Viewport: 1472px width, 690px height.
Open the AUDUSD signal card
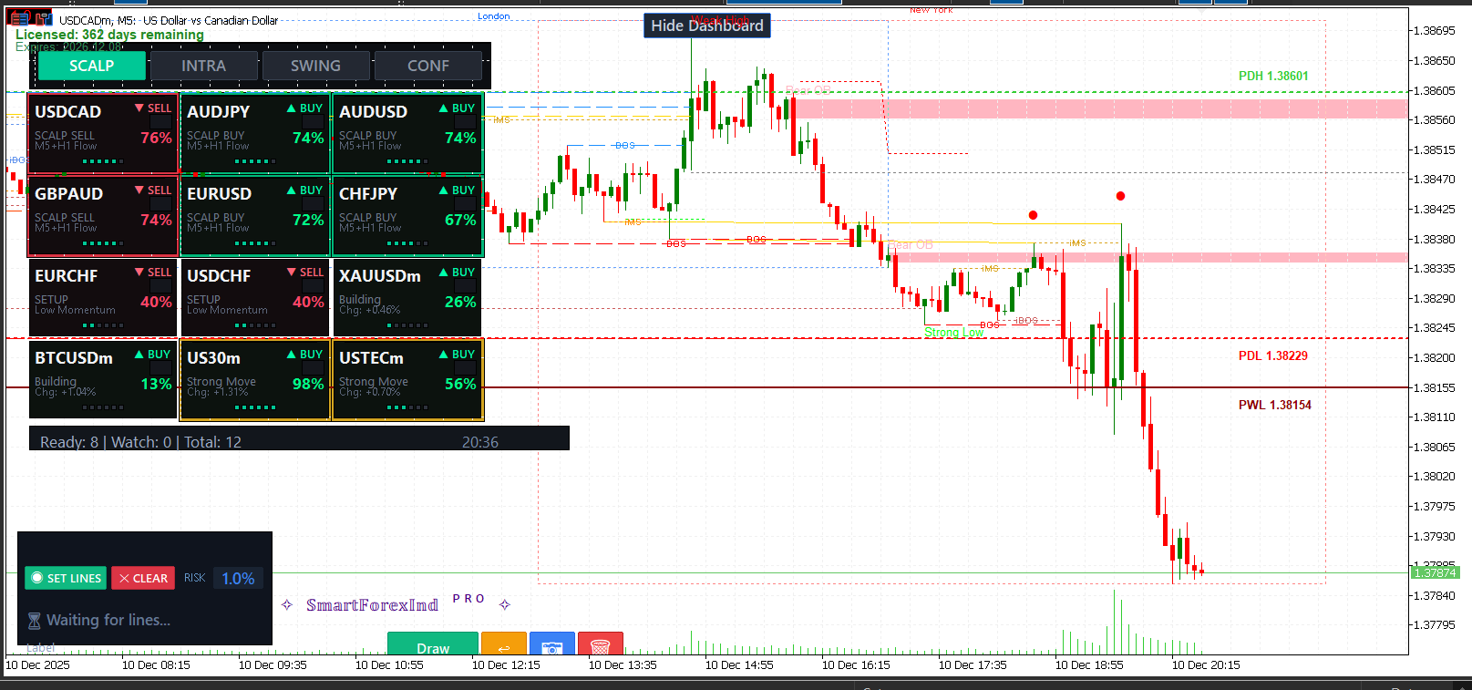pos(407,133)
